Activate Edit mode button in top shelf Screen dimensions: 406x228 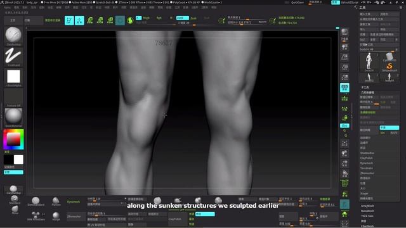click(69, 20)
